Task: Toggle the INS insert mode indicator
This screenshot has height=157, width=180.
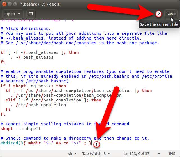Action: click(172, 154)
